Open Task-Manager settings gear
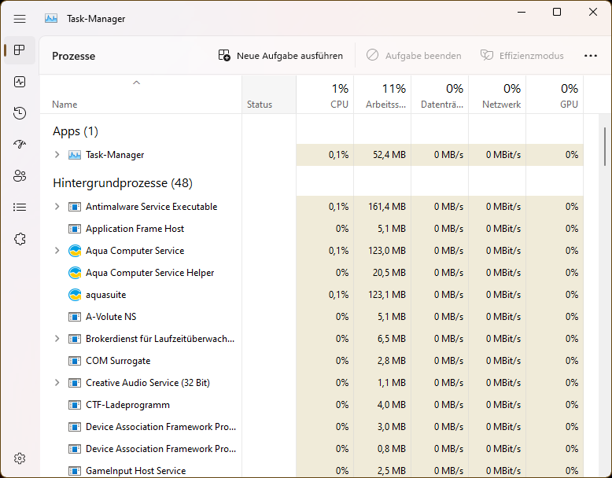612x478 pixels. (20, 458)
